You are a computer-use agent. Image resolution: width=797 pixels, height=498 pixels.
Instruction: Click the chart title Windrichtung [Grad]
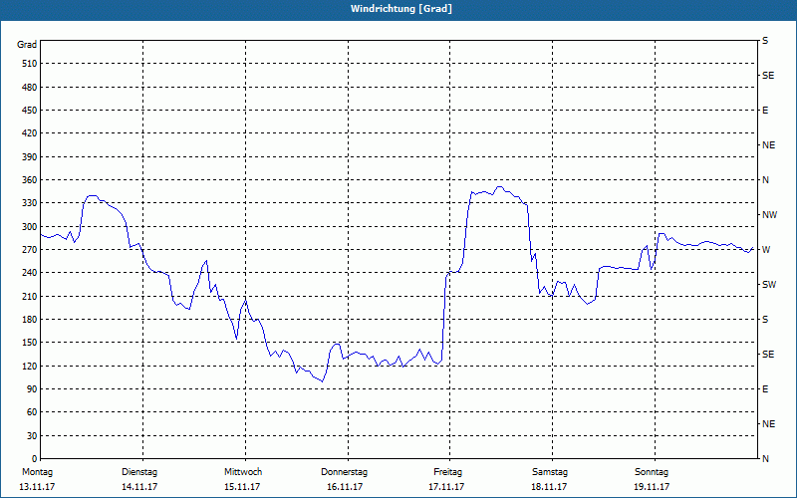(401, 9)
